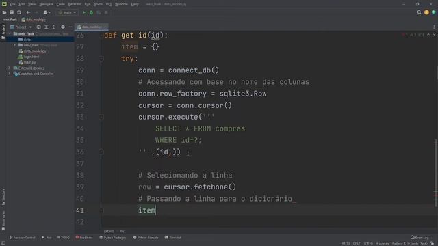Fold the get_id function at line 26
The image size is (438, 246).
click(x=101, y=36)
